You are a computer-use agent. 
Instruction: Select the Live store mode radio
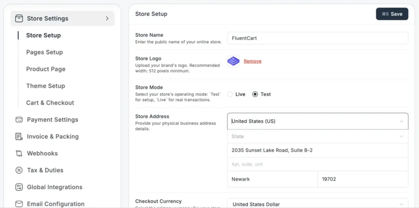point(230,94)
